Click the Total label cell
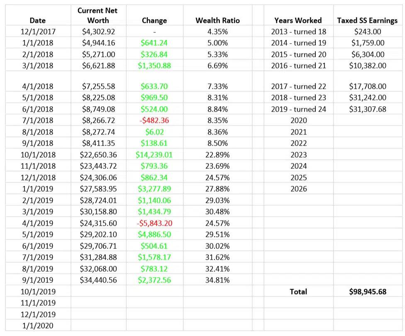Image resolution: width=405 pixels, height=336 pixels. pyautogui.click(x=298, y=292)
